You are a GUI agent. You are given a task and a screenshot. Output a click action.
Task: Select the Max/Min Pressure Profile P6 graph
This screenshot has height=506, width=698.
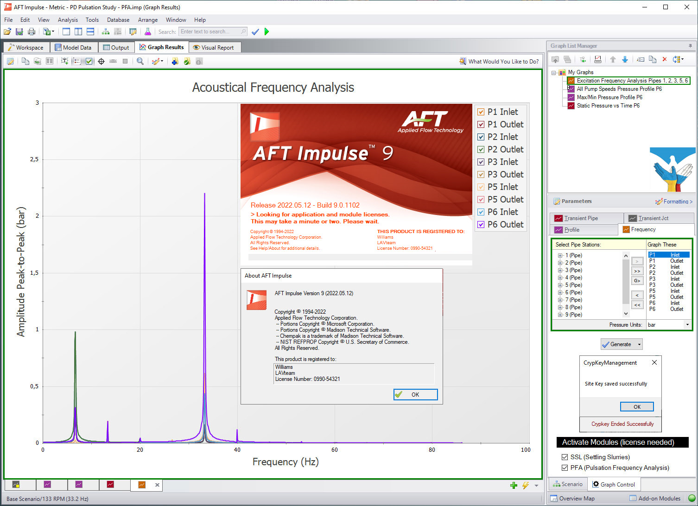(x=609, y=97)
